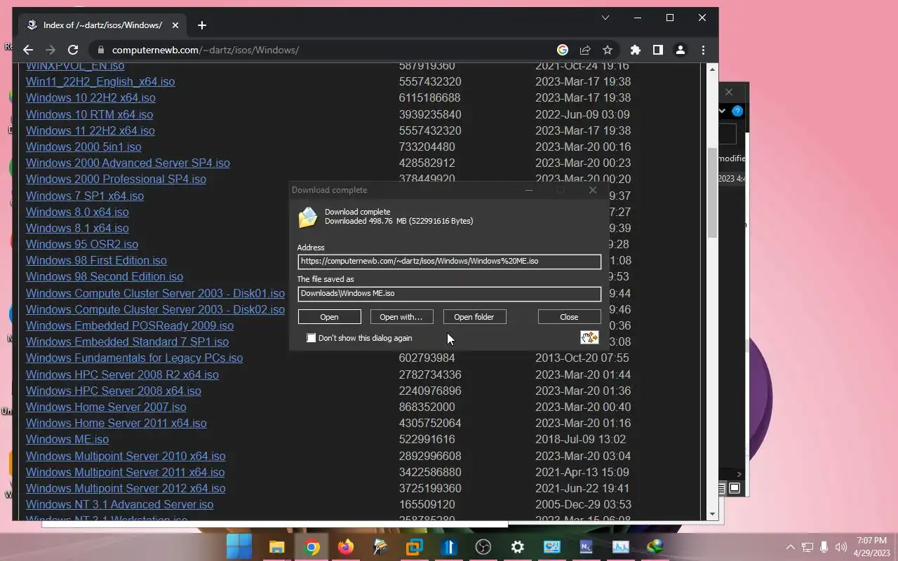
Task: Click Windows 2000 Advanced Server SP4.iso
Action: [x=128, y=163]
